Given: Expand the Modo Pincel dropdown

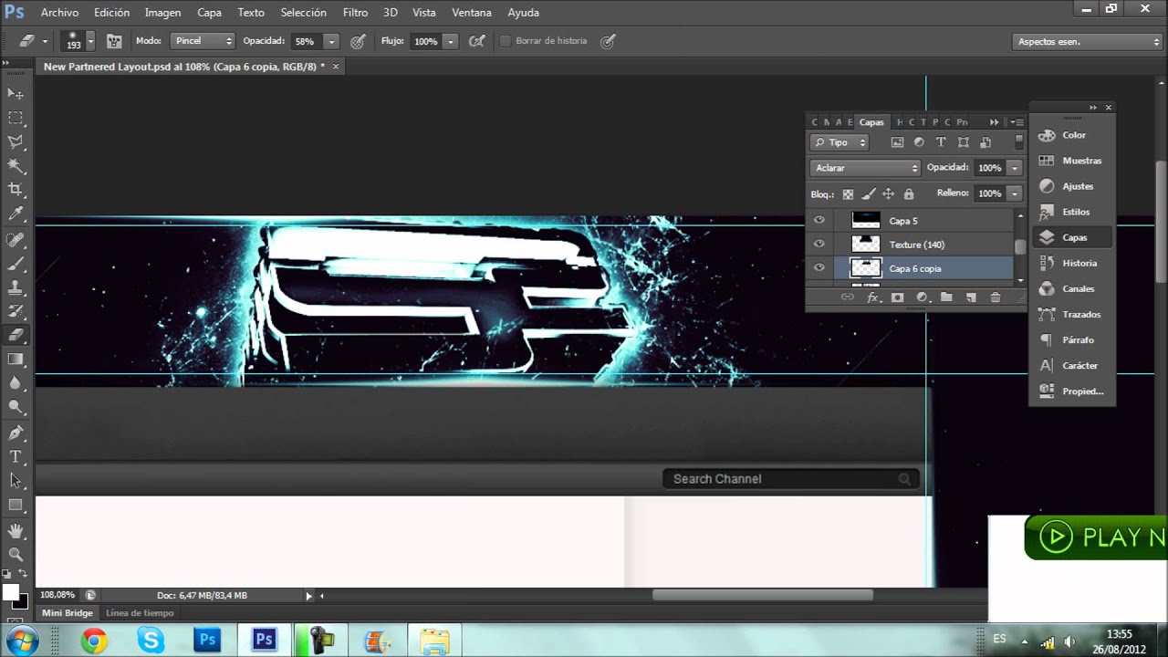Looking at the screenshot, I should [203, 41].
